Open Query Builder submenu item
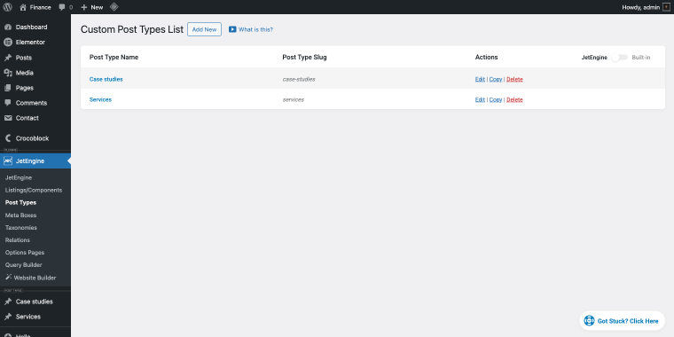The image size is (674, 337). 23,265
